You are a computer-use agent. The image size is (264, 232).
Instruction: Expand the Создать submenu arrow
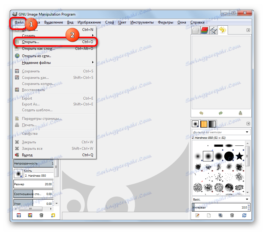[93, 35]
